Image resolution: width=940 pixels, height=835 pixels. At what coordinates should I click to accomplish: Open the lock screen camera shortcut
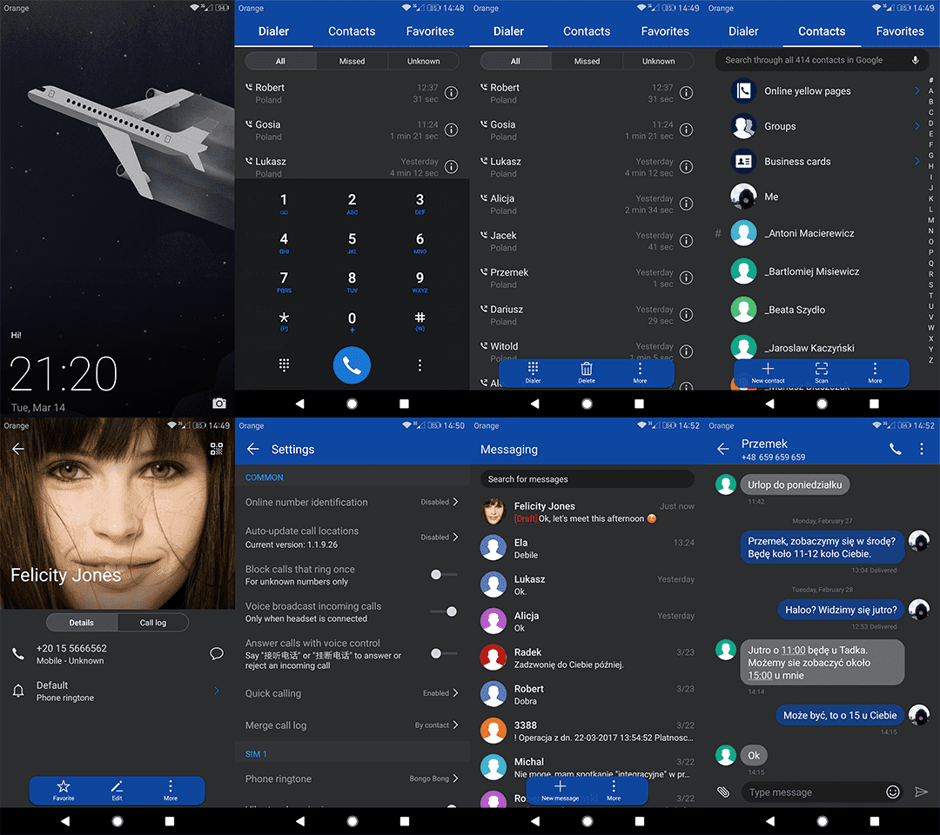tap(219, 403)
